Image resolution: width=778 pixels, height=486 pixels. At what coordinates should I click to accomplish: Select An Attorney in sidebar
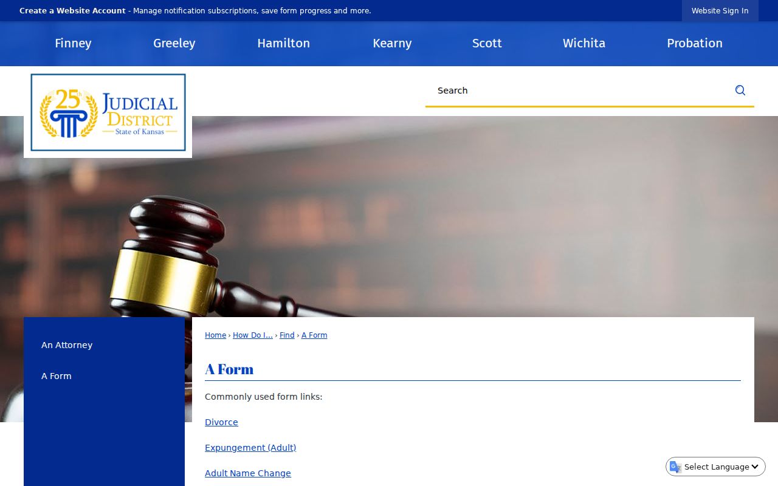pyautogui.click(x=67, y=345)
